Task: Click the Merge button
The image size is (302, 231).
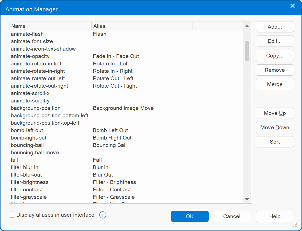Action: coord(275,84)
